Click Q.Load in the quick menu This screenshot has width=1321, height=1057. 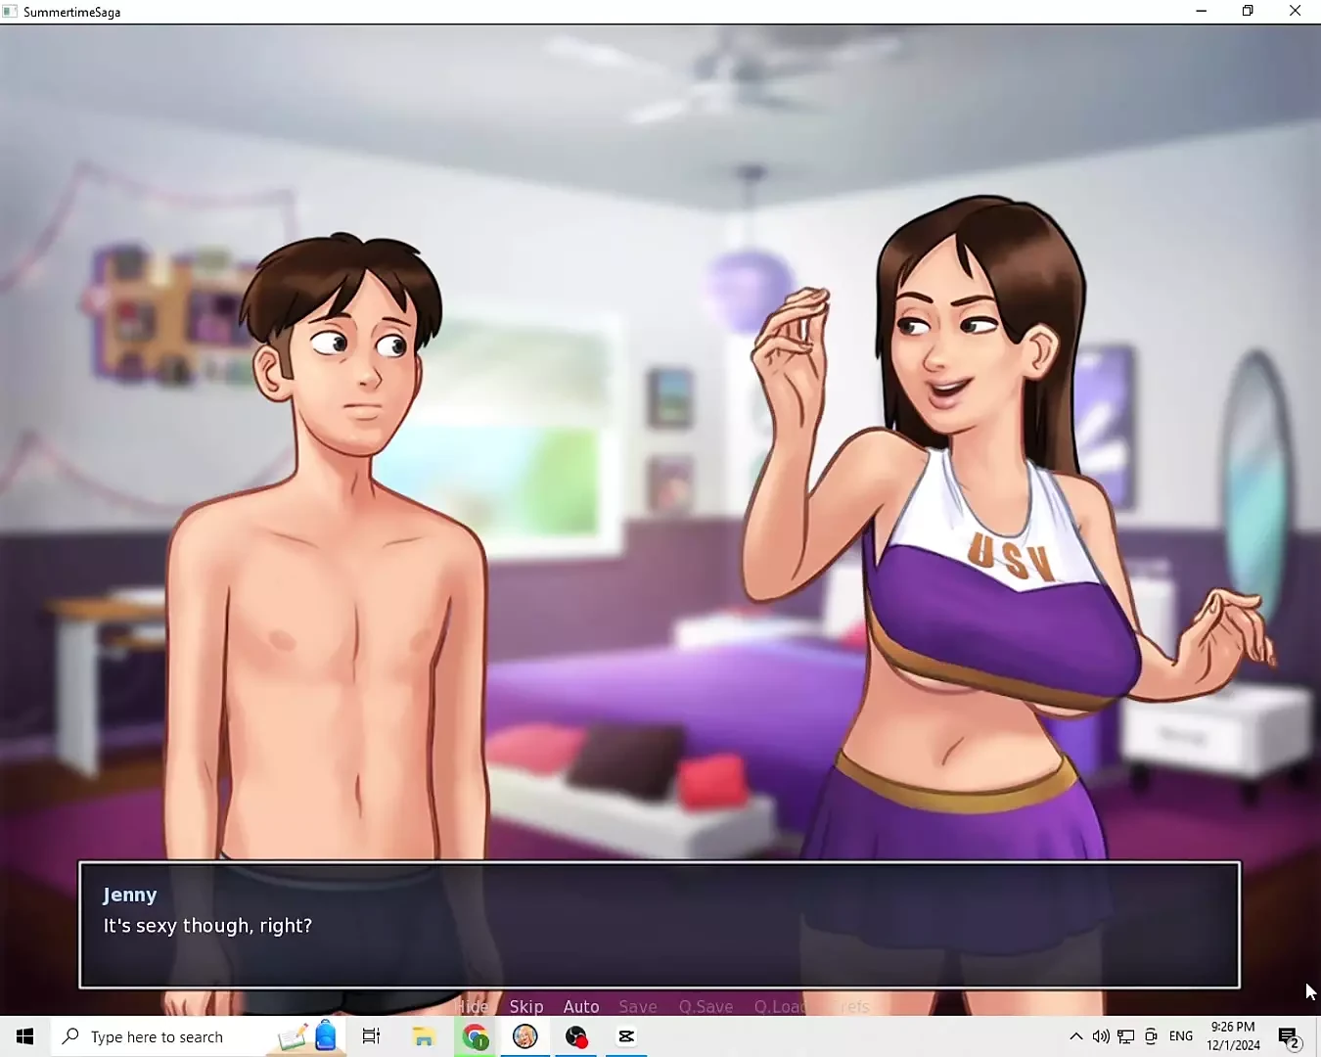(781, 1006)
